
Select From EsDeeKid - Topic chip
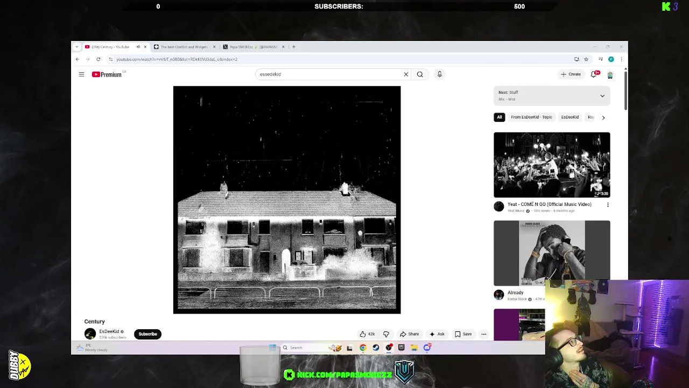pos(531,117)
